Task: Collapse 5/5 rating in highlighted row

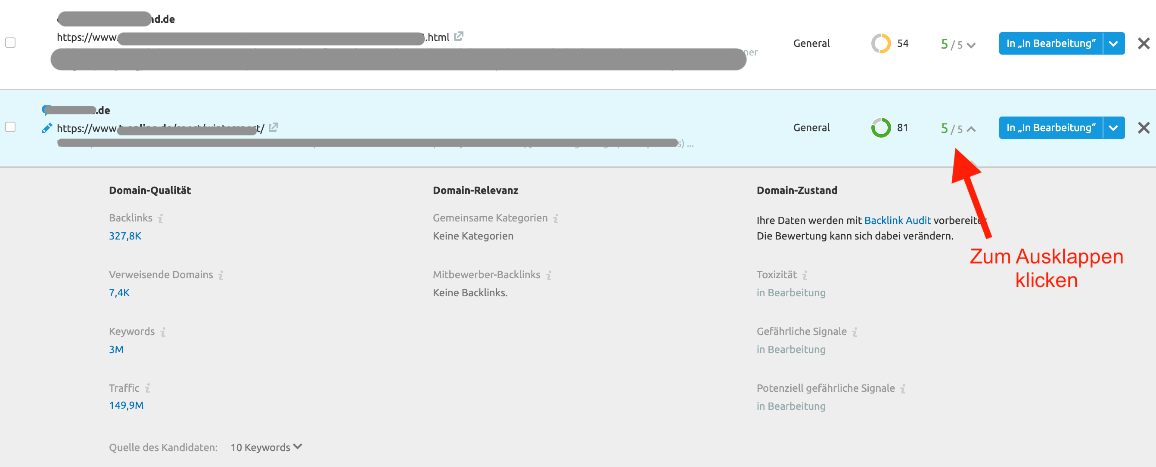Action: coord(958,128)
